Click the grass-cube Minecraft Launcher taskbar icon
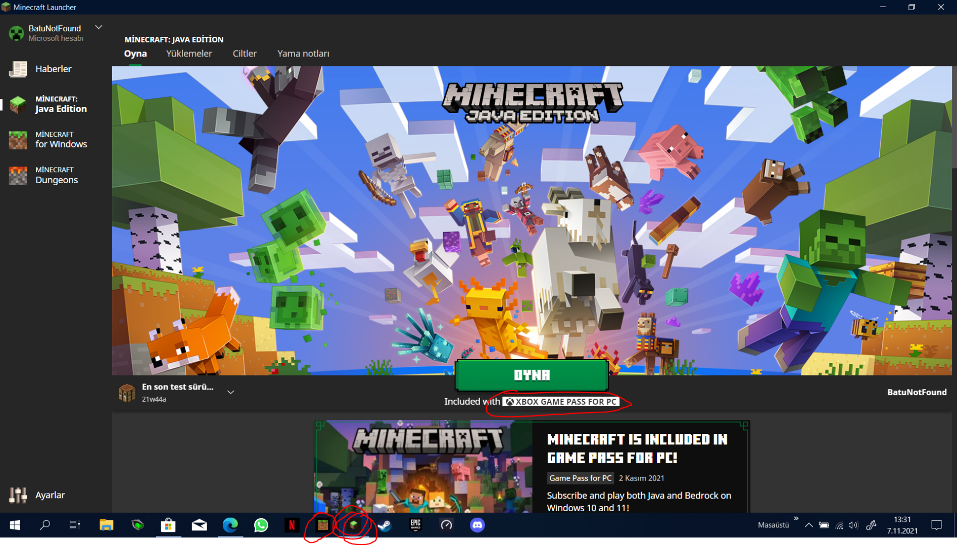 point(354,525)
